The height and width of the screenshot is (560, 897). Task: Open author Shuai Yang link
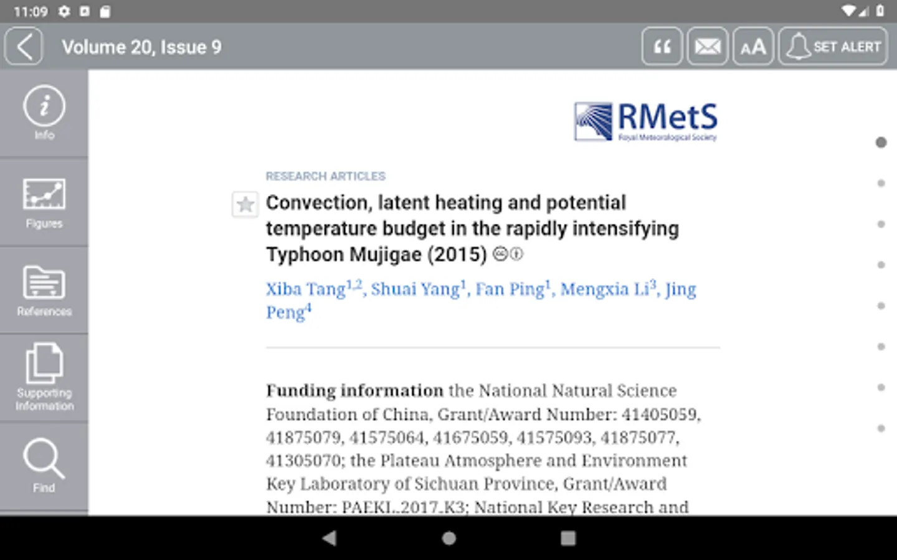[x=419, y=289]
